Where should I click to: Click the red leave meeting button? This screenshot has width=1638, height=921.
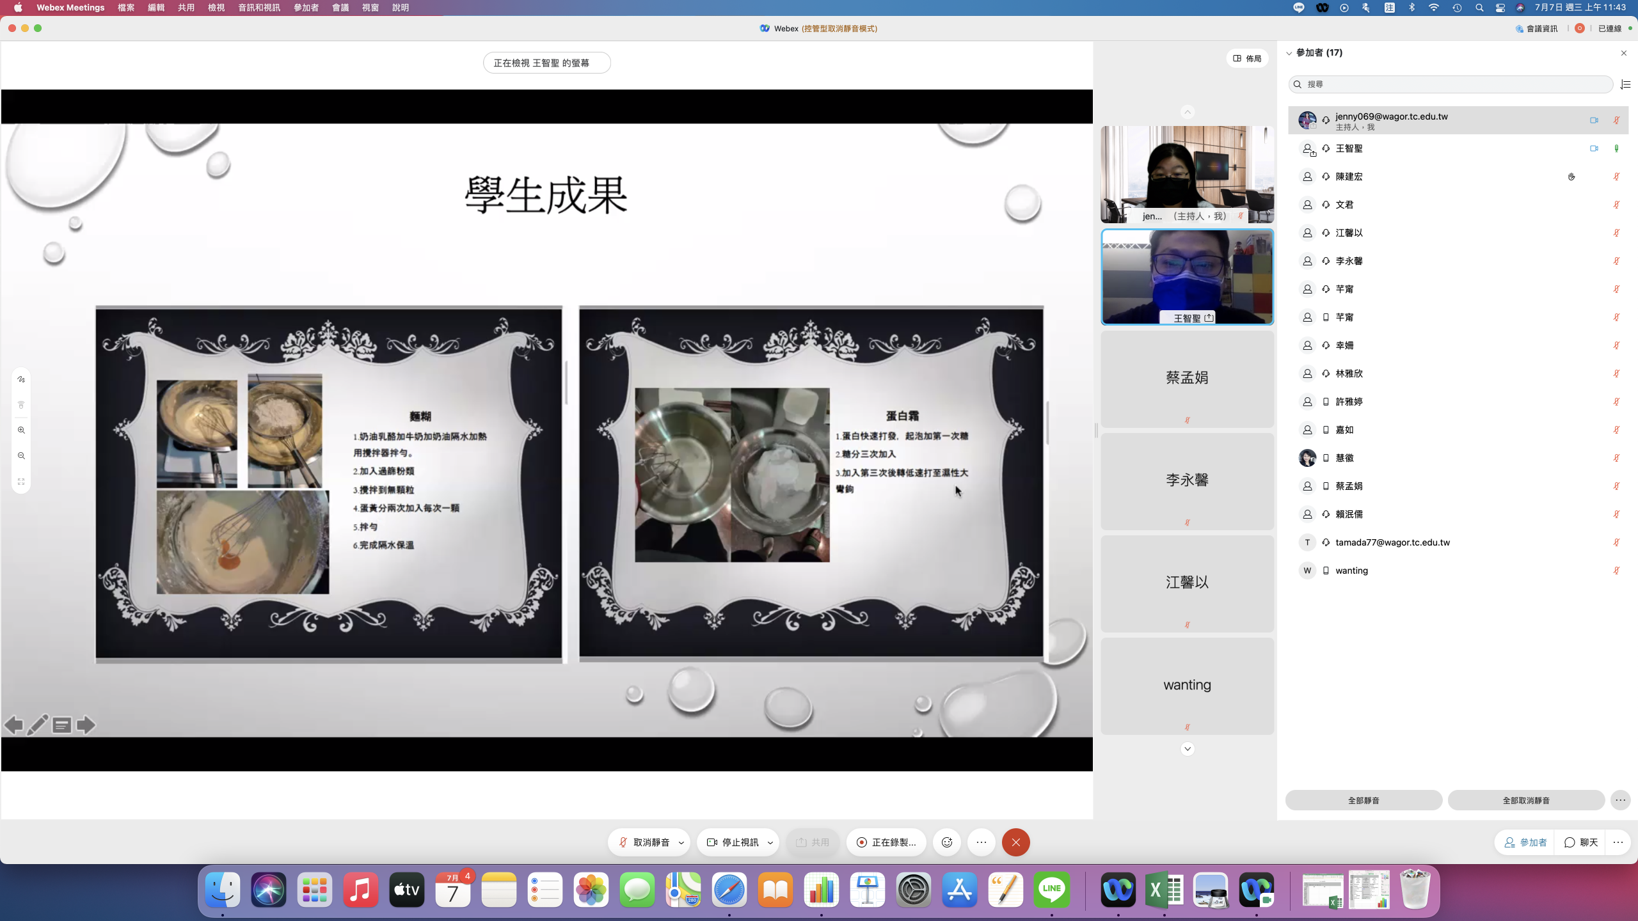click(x=1015, y=842)
